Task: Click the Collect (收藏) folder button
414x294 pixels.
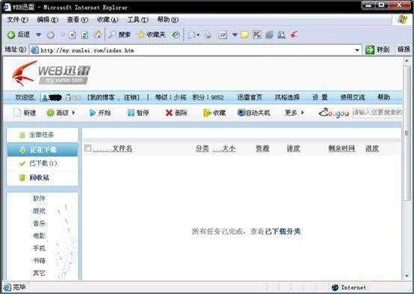Action: (214, 113)
